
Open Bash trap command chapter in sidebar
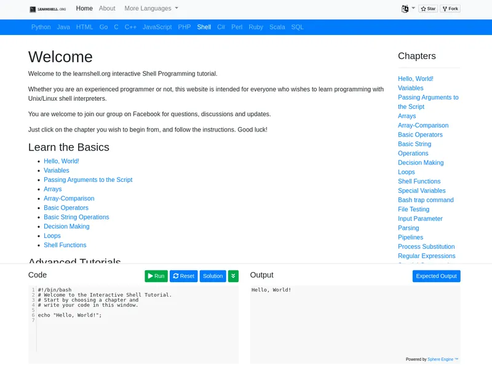(x=426, y=200)
